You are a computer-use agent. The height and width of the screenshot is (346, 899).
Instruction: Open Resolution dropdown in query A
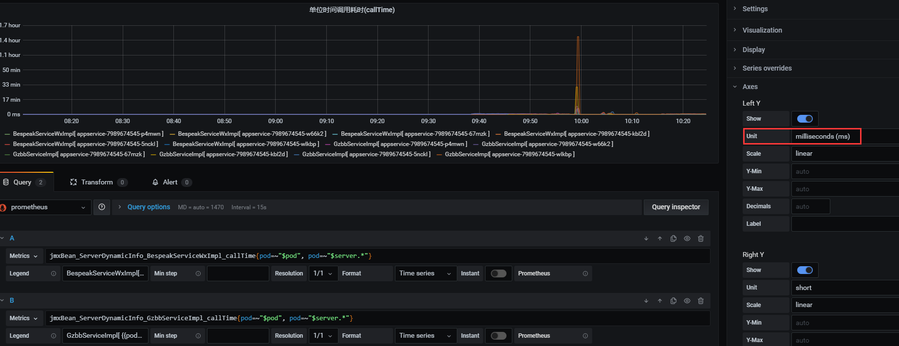[x=323, y=273]
